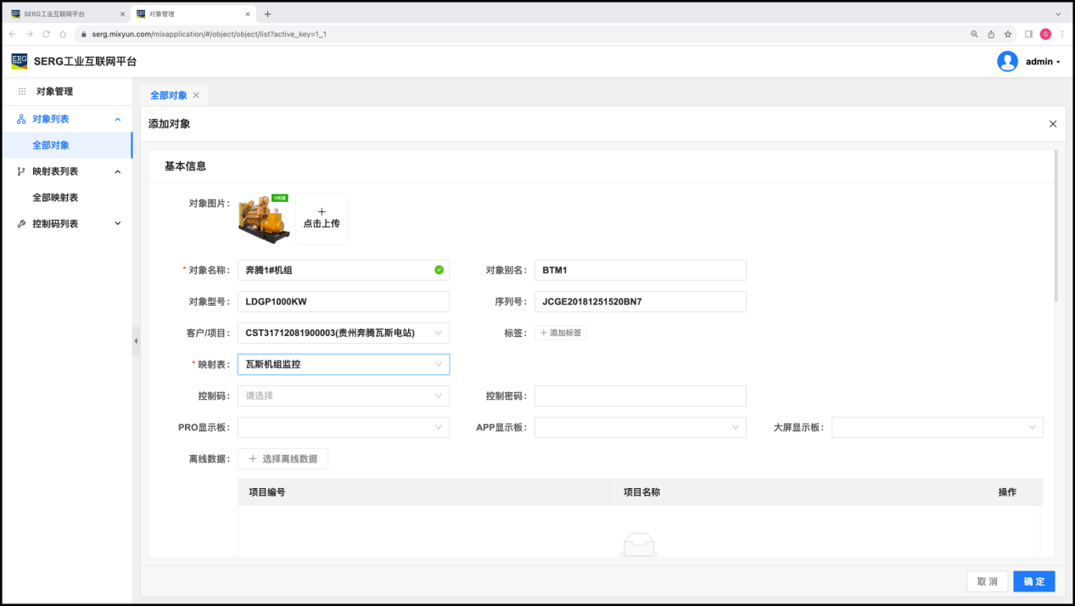The height and width of the screenshot is (606, 1075).
Task: Collapse the left sidebar handle
Action: [x=136, y=340]
